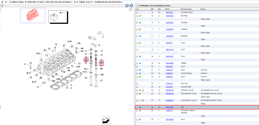Click plus icon on SEALING RING row
The image size is (259, 125).
click(x=137, y=87)
